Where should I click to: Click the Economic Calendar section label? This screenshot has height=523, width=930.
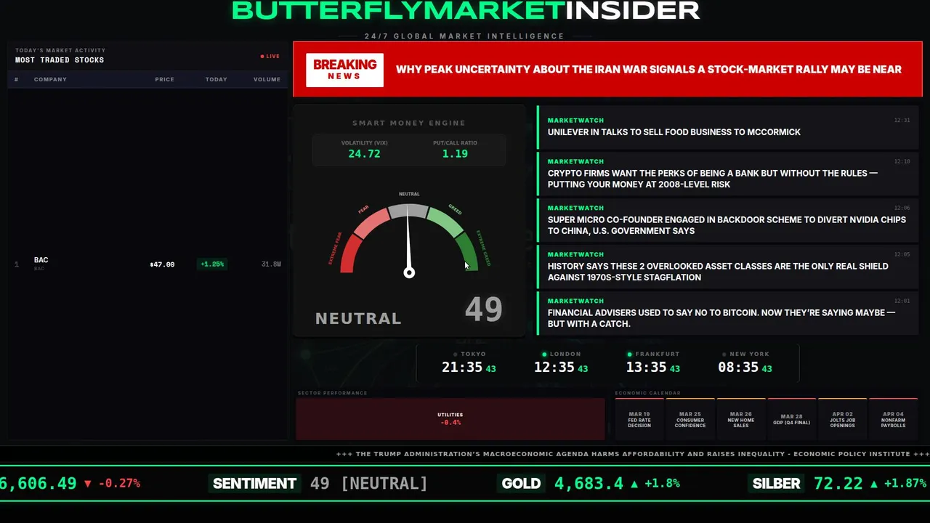pos(649,393)
